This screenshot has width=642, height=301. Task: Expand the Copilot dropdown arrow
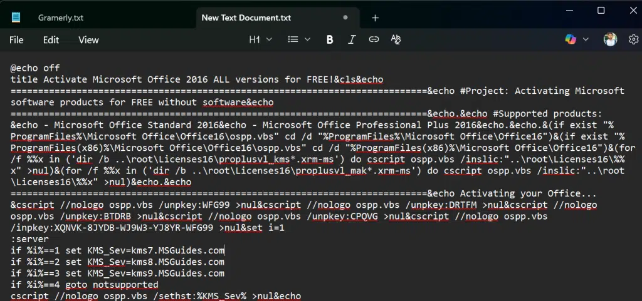point(586,39)
